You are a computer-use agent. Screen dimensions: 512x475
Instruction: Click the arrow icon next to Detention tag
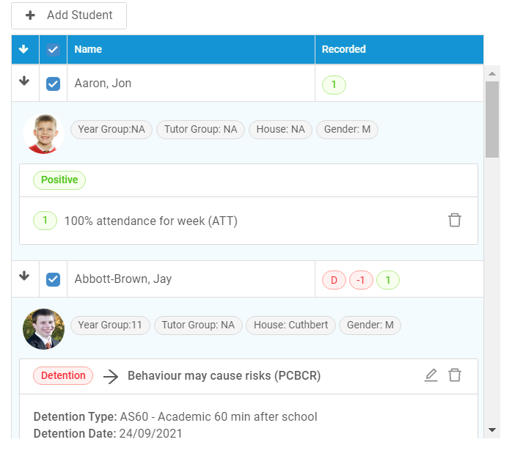pos(111,377)
